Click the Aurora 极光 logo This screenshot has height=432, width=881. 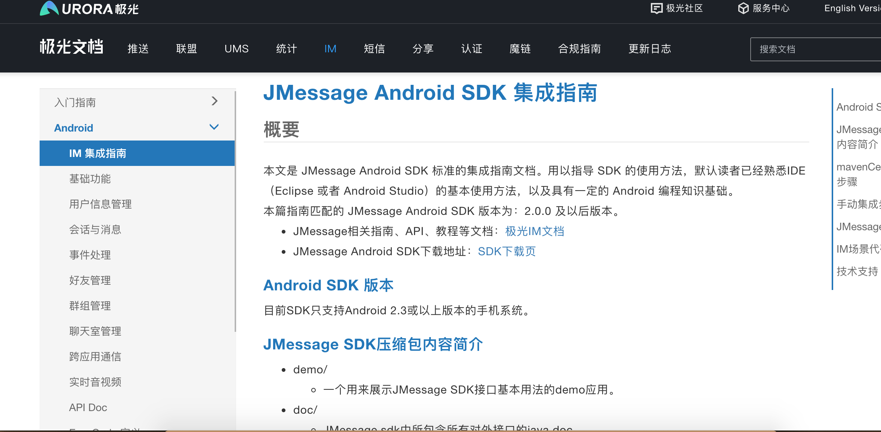[x=89, y=8]
